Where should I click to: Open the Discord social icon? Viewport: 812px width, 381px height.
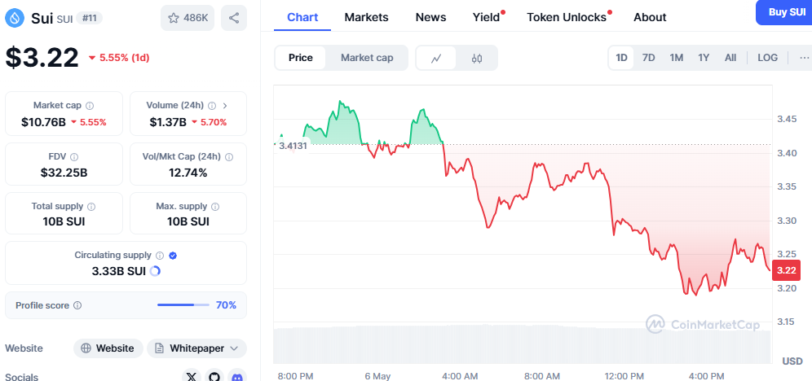point(236,376)
